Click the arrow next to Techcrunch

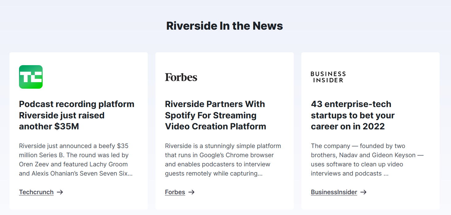point(60,192)
